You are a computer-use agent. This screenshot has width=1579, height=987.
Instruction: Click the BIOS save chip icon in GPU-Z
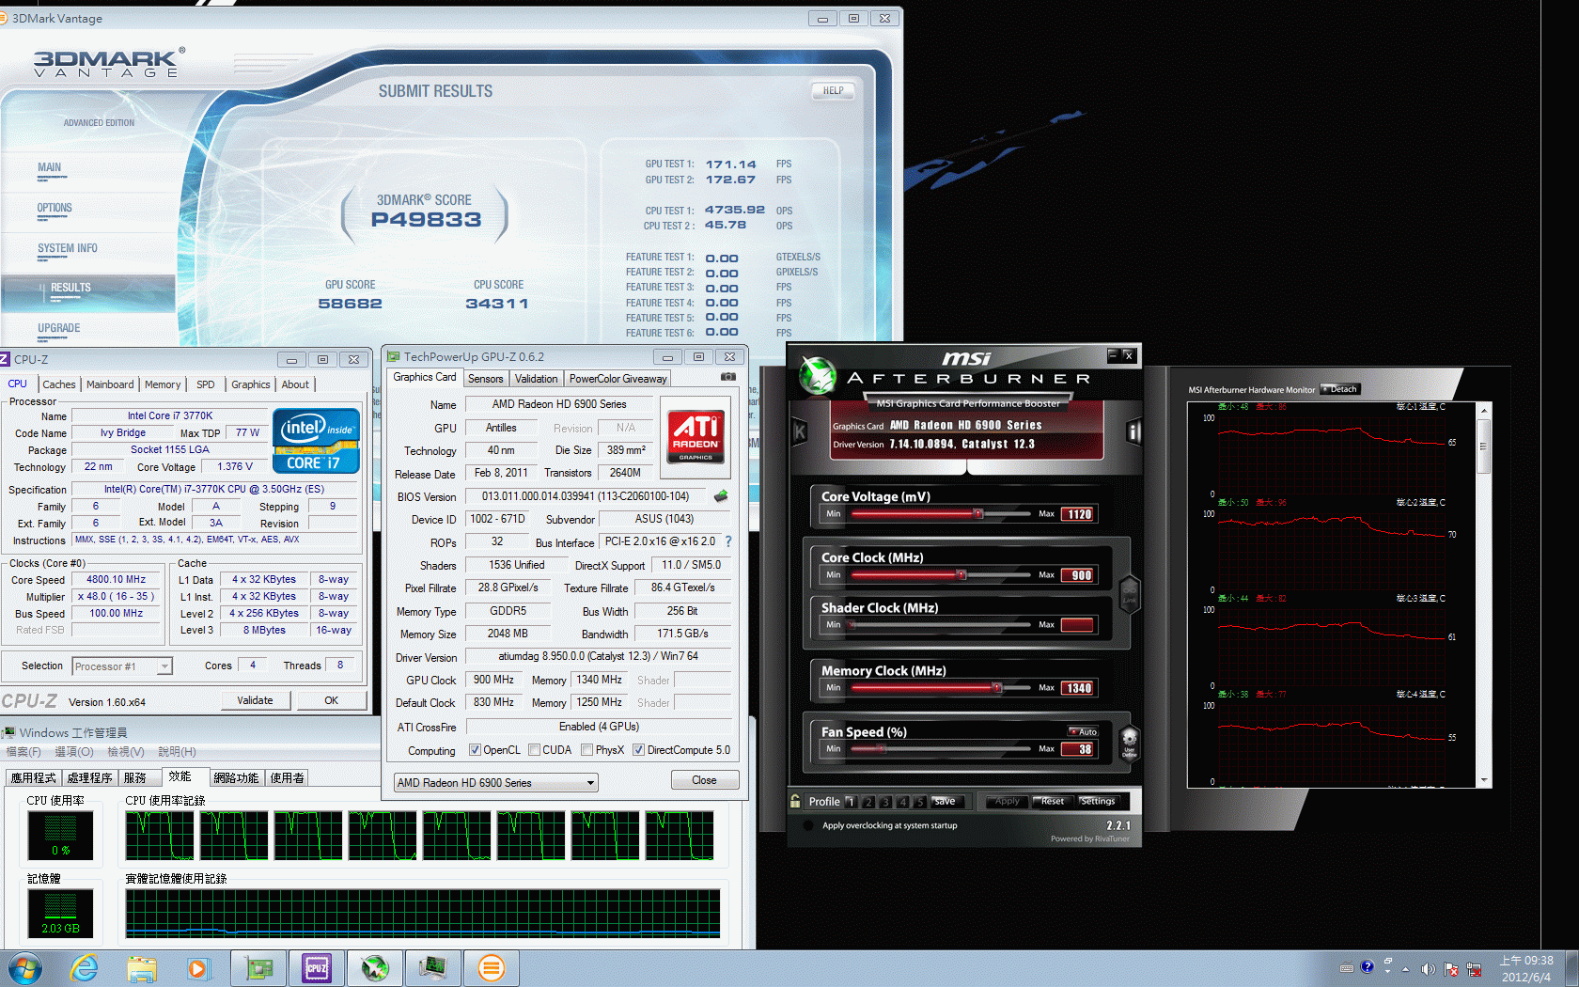pos(721,495)
